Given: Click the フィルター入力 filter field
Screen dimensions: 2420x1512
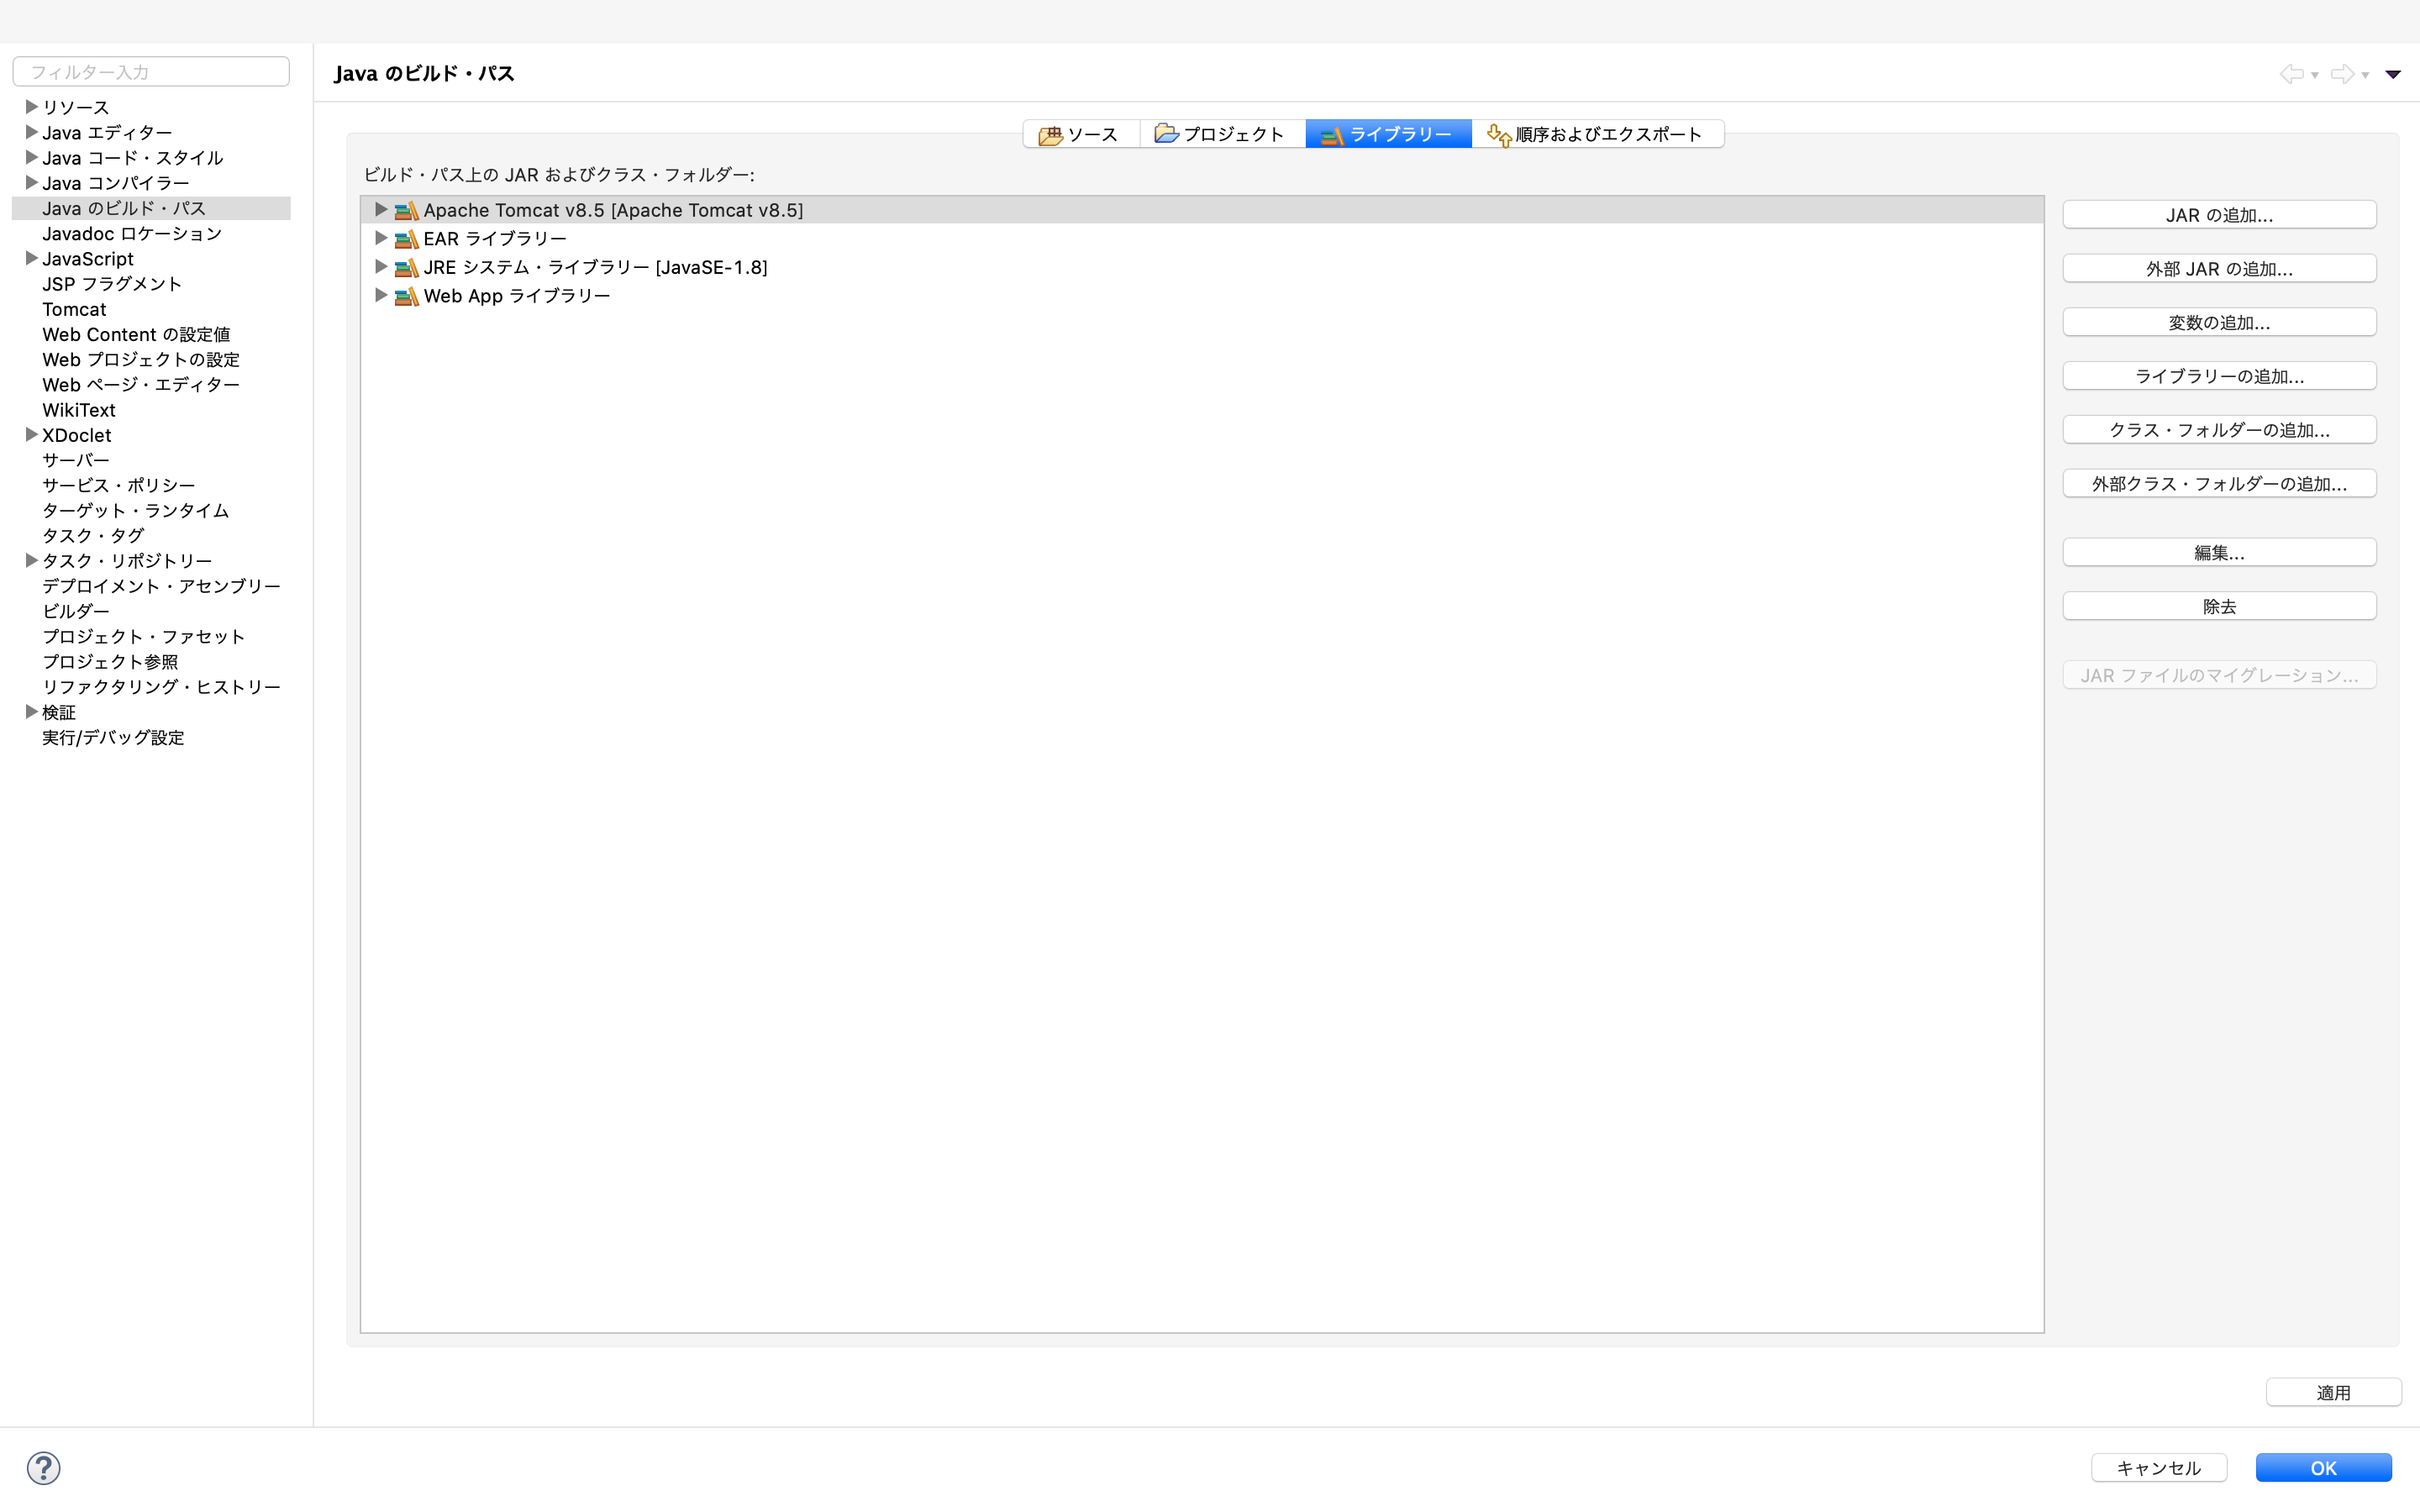Looking at the screenshot, I should pyautogui.click(x=151, y=72).
